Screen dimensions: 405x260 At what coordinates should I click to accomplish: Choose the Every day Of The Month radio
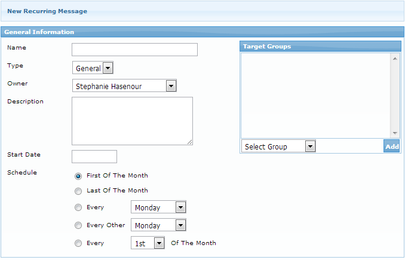tap(78, 244)
